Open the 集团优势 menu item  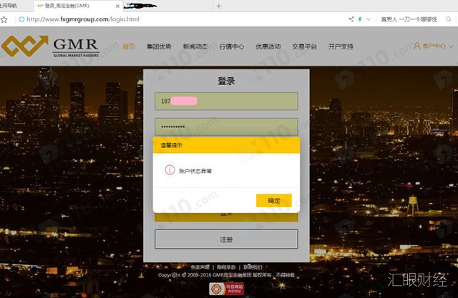pyautogui.click(x=159, y=46)
